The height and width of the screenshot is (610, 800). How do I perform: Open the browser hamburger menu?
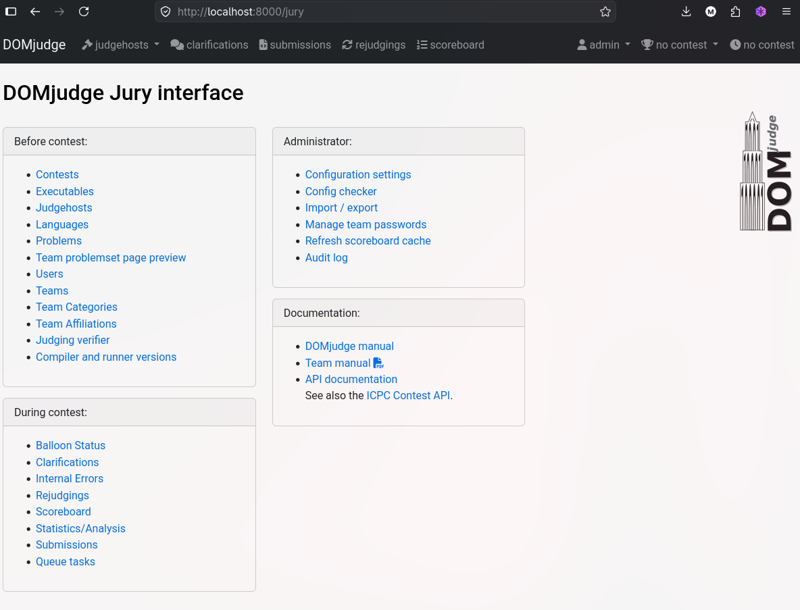[x=786, y=11]
